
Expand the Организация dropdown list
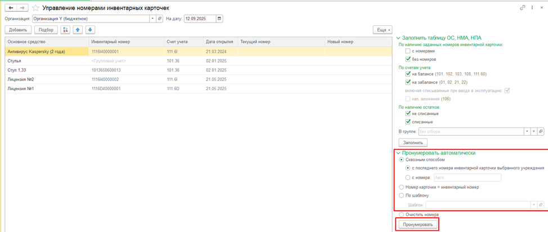(152, 19)
